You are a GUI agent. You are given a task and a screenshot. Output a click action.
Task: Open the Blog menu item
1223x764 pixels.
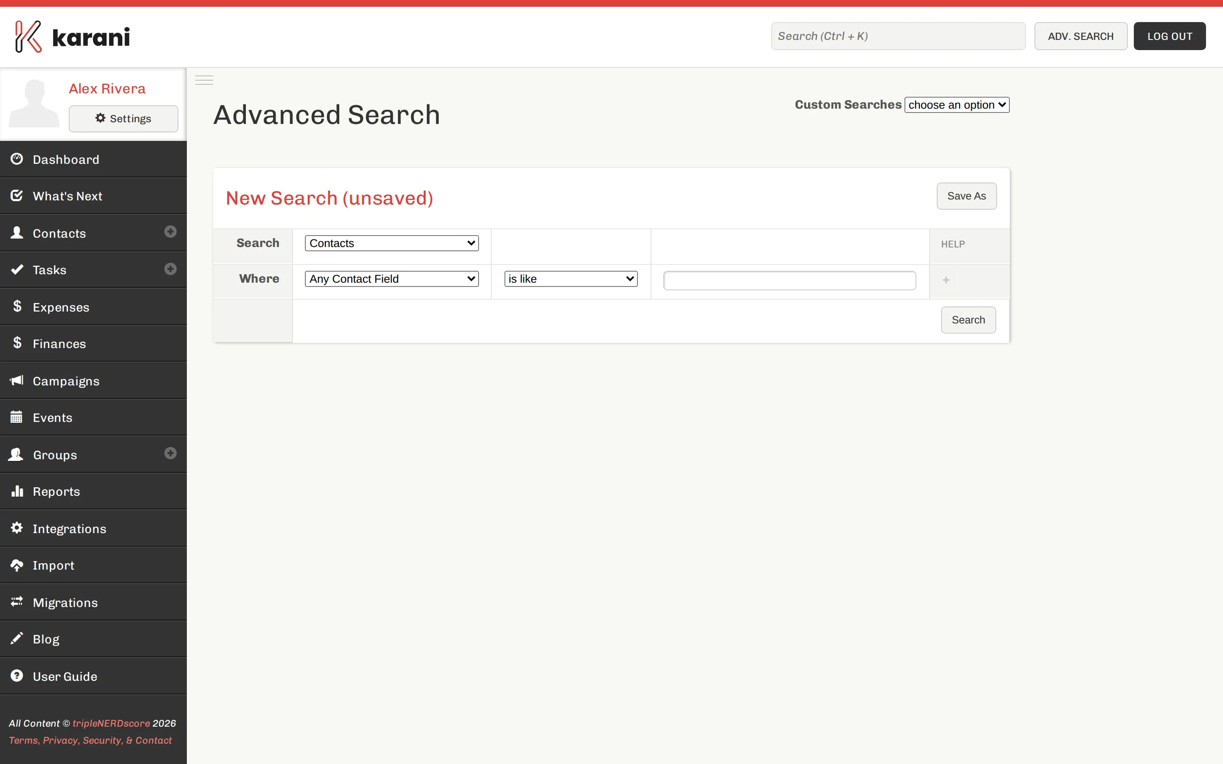[x=93, y=639]
